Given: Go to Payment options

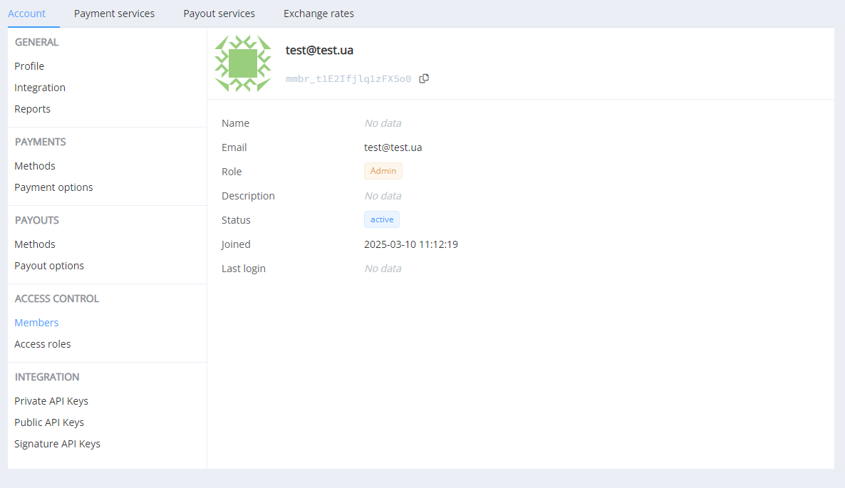Looking at the screenshot, I should coord(53,187).
